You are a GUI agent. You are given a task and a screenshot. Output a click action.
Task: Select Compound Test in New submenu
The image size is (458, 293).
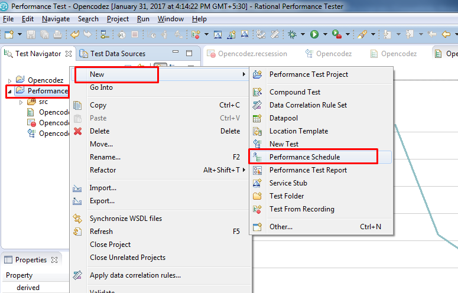(321, 92)
